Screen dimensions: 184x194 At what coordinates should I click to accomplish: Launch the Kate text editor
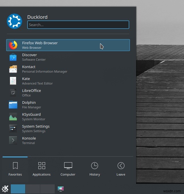(x=68, y=81)
